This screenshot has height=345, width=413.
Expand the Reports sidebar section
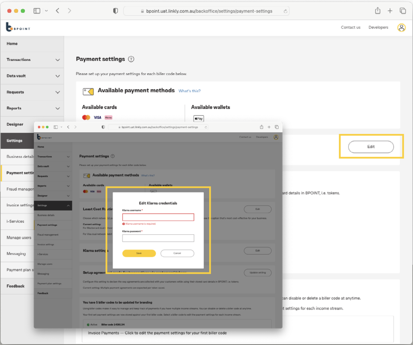pos(32,108)
